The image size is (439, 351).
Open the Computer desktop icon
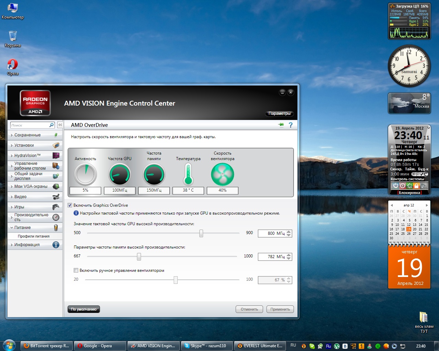point(13,11)
